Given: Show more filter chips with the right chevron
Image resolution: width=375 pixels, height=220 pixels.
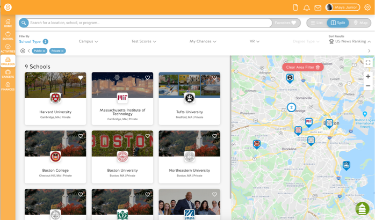Looking at the screenshot, I should point(369,51).
